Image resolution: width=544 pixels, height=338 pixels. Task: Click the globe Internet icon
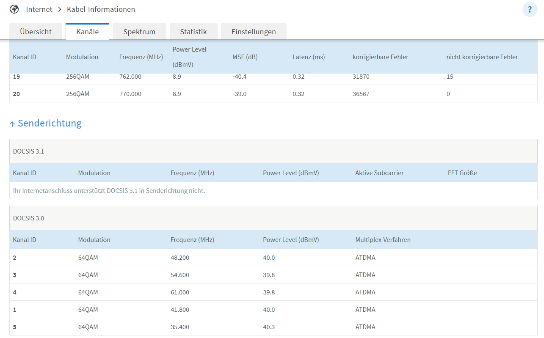click(x=14, y=9)
